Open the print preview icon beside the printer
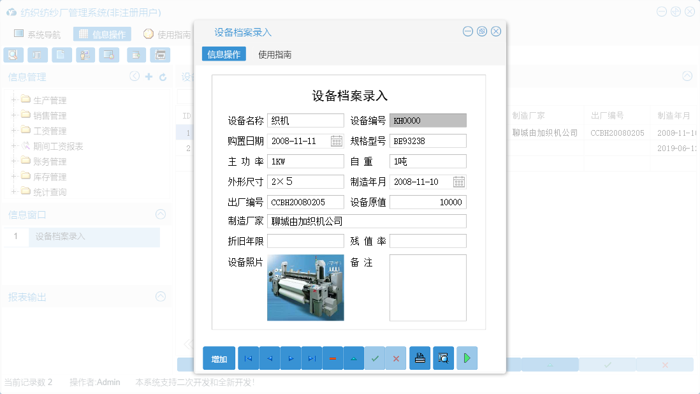The width and height of the screenshot is (700, 394). [x=443, y=358]
